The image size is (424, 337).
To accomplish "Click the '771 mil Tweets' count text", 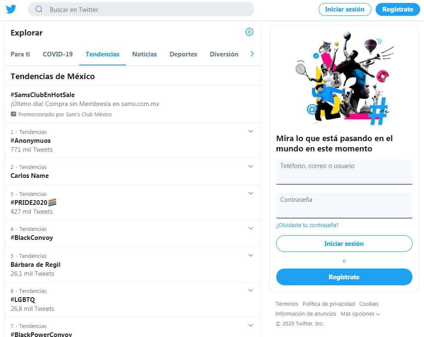I will (32, 150).
